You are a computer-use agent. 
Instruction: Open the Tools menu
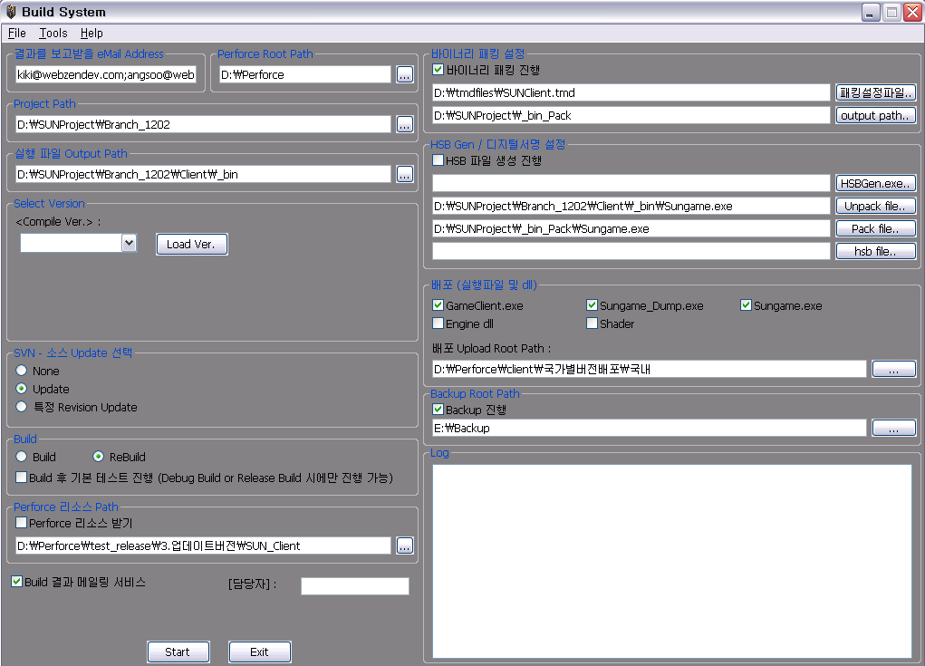pos(53,33)
